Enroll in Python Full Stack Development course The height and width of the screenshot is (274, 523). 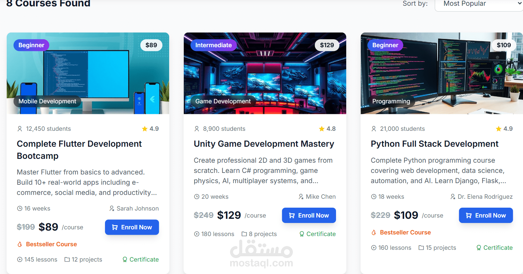click(486, 215)
